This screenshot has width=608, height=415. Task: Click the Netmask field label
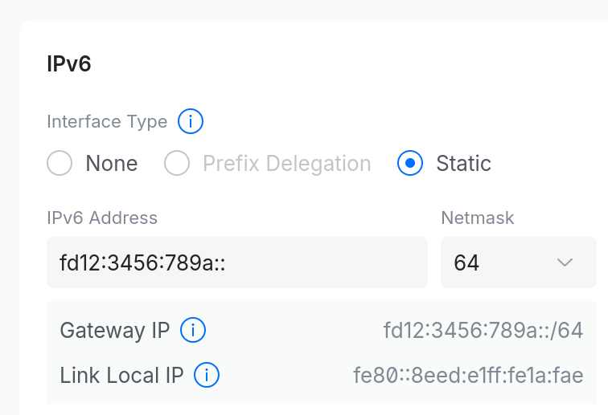[478, 218]
